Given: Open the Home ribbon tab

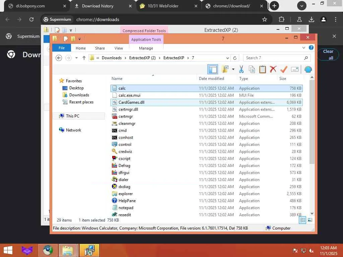Looking at the screenshot, I should [x=80, y=48].
